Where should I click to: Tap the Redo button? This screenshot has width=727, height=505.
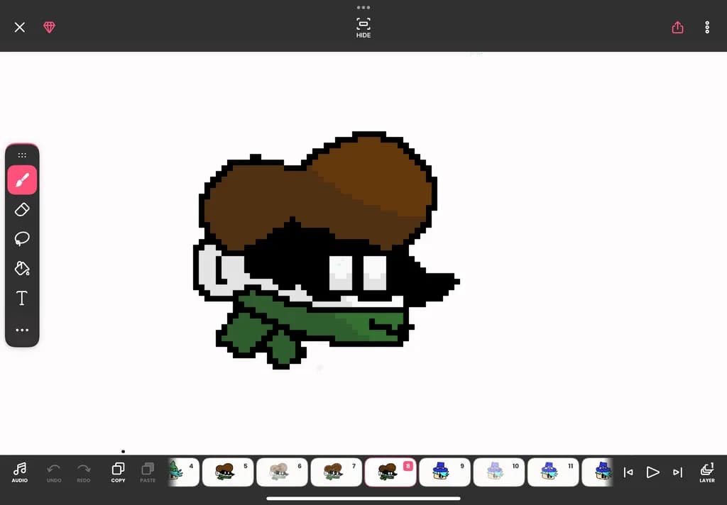coord(84,472)
